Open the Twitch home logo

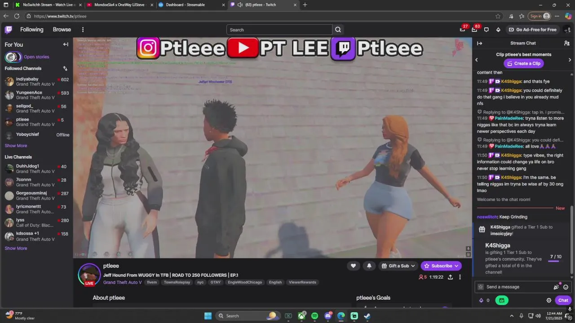pyautogui.click(x=9, y=30)
